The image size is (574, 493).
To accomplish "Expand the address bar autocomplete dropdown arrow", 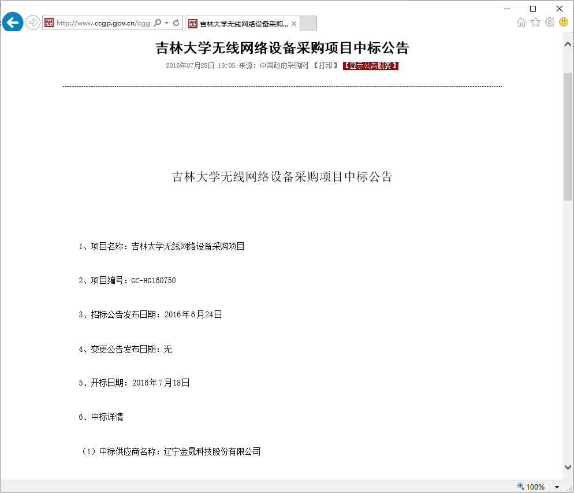I will [x=167, y=23].
